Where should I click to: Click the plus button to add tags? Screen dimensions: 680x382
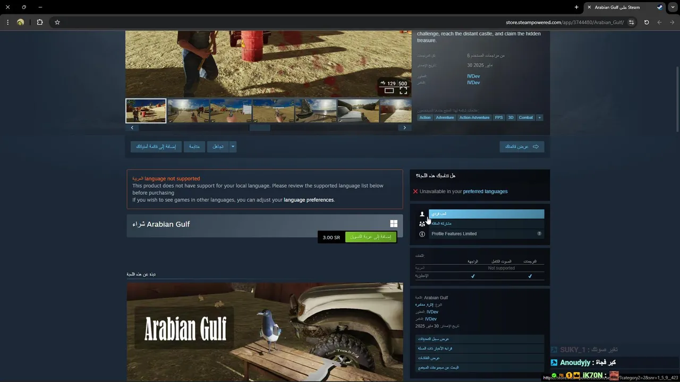(x=540, y=117)
